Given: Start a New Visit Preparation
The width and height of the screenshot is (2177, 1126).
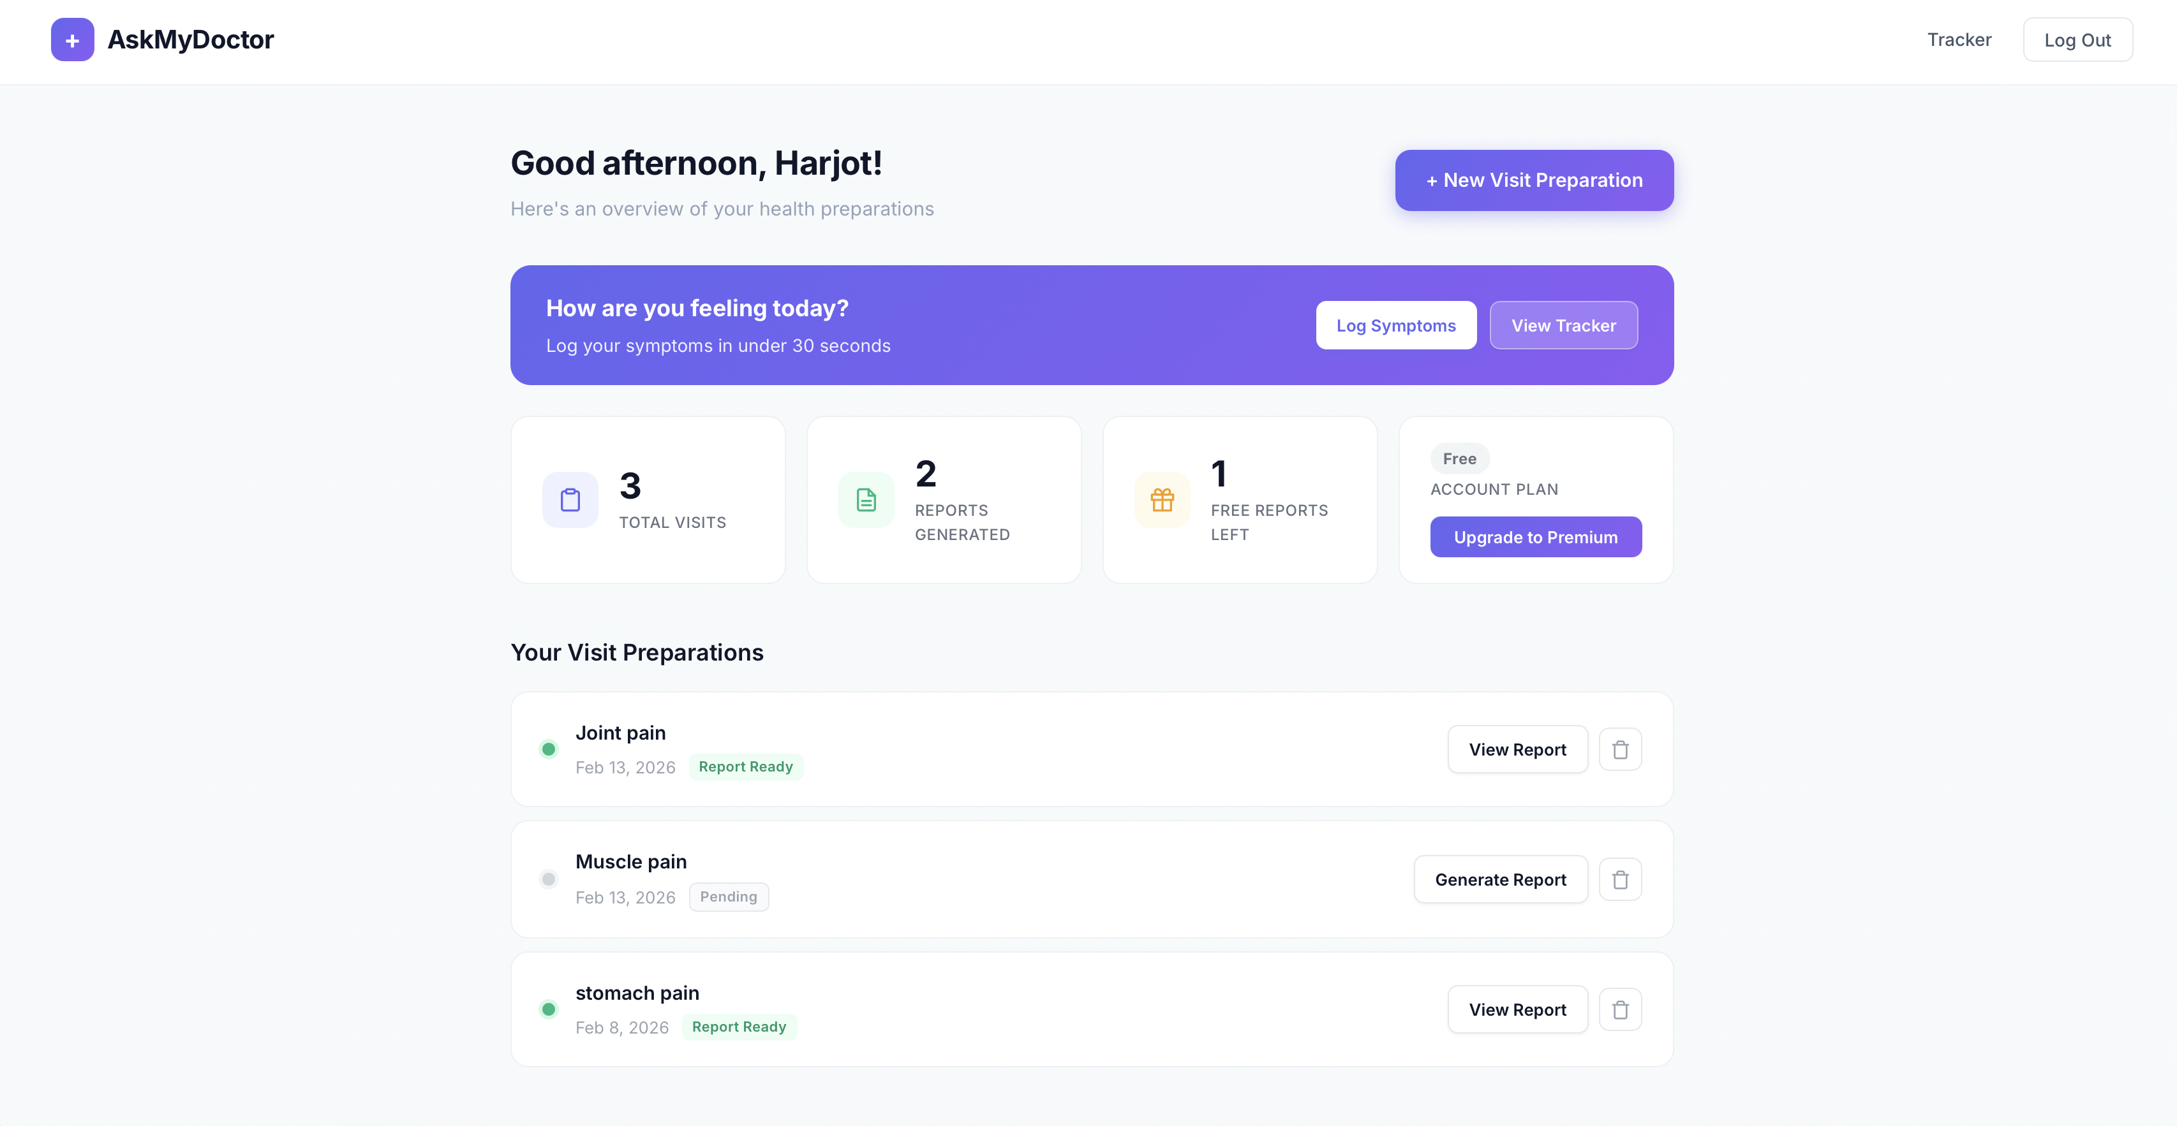Looking at the screenshot, I should [x=1533, y=180].
